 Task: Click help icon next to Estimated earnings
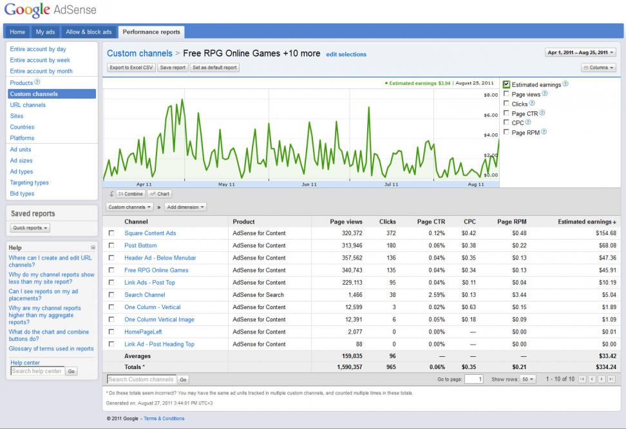(565, 84)
